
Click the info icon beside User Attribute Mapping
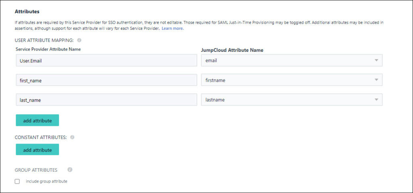79,40
